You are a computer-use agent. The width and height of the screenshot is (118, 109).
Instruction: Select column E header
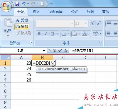click(x=106, y=58)
